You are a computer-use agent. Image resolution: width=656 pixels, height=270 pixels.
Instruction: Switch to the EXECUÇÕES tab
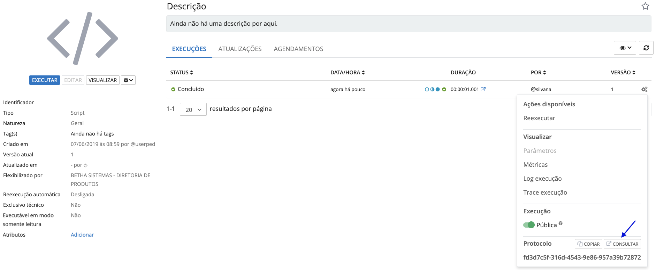coord(189,49)
